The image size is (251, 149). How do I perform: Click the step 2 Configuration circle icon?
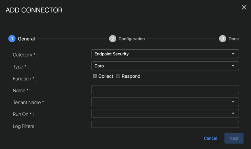click(112, 39)
